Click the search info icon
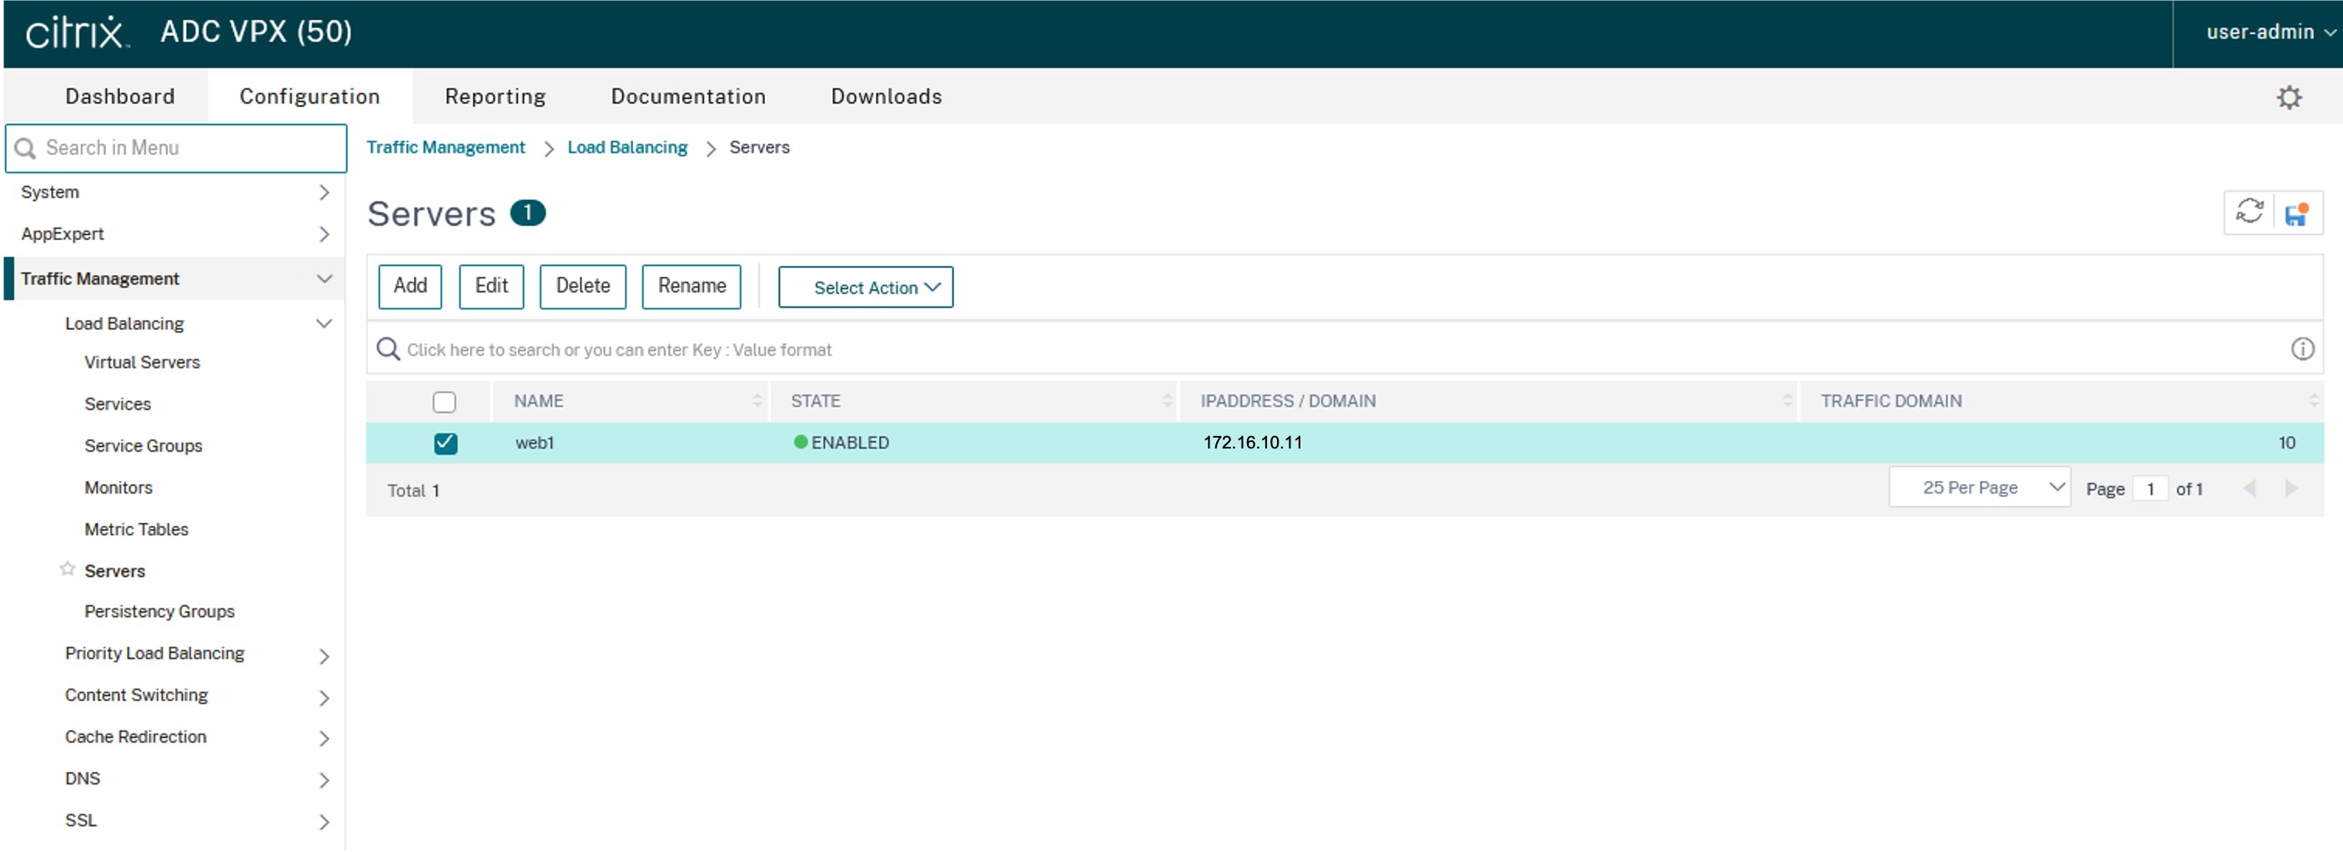This screenshot has height=852, width=2343. click(x=2302, y=349)
